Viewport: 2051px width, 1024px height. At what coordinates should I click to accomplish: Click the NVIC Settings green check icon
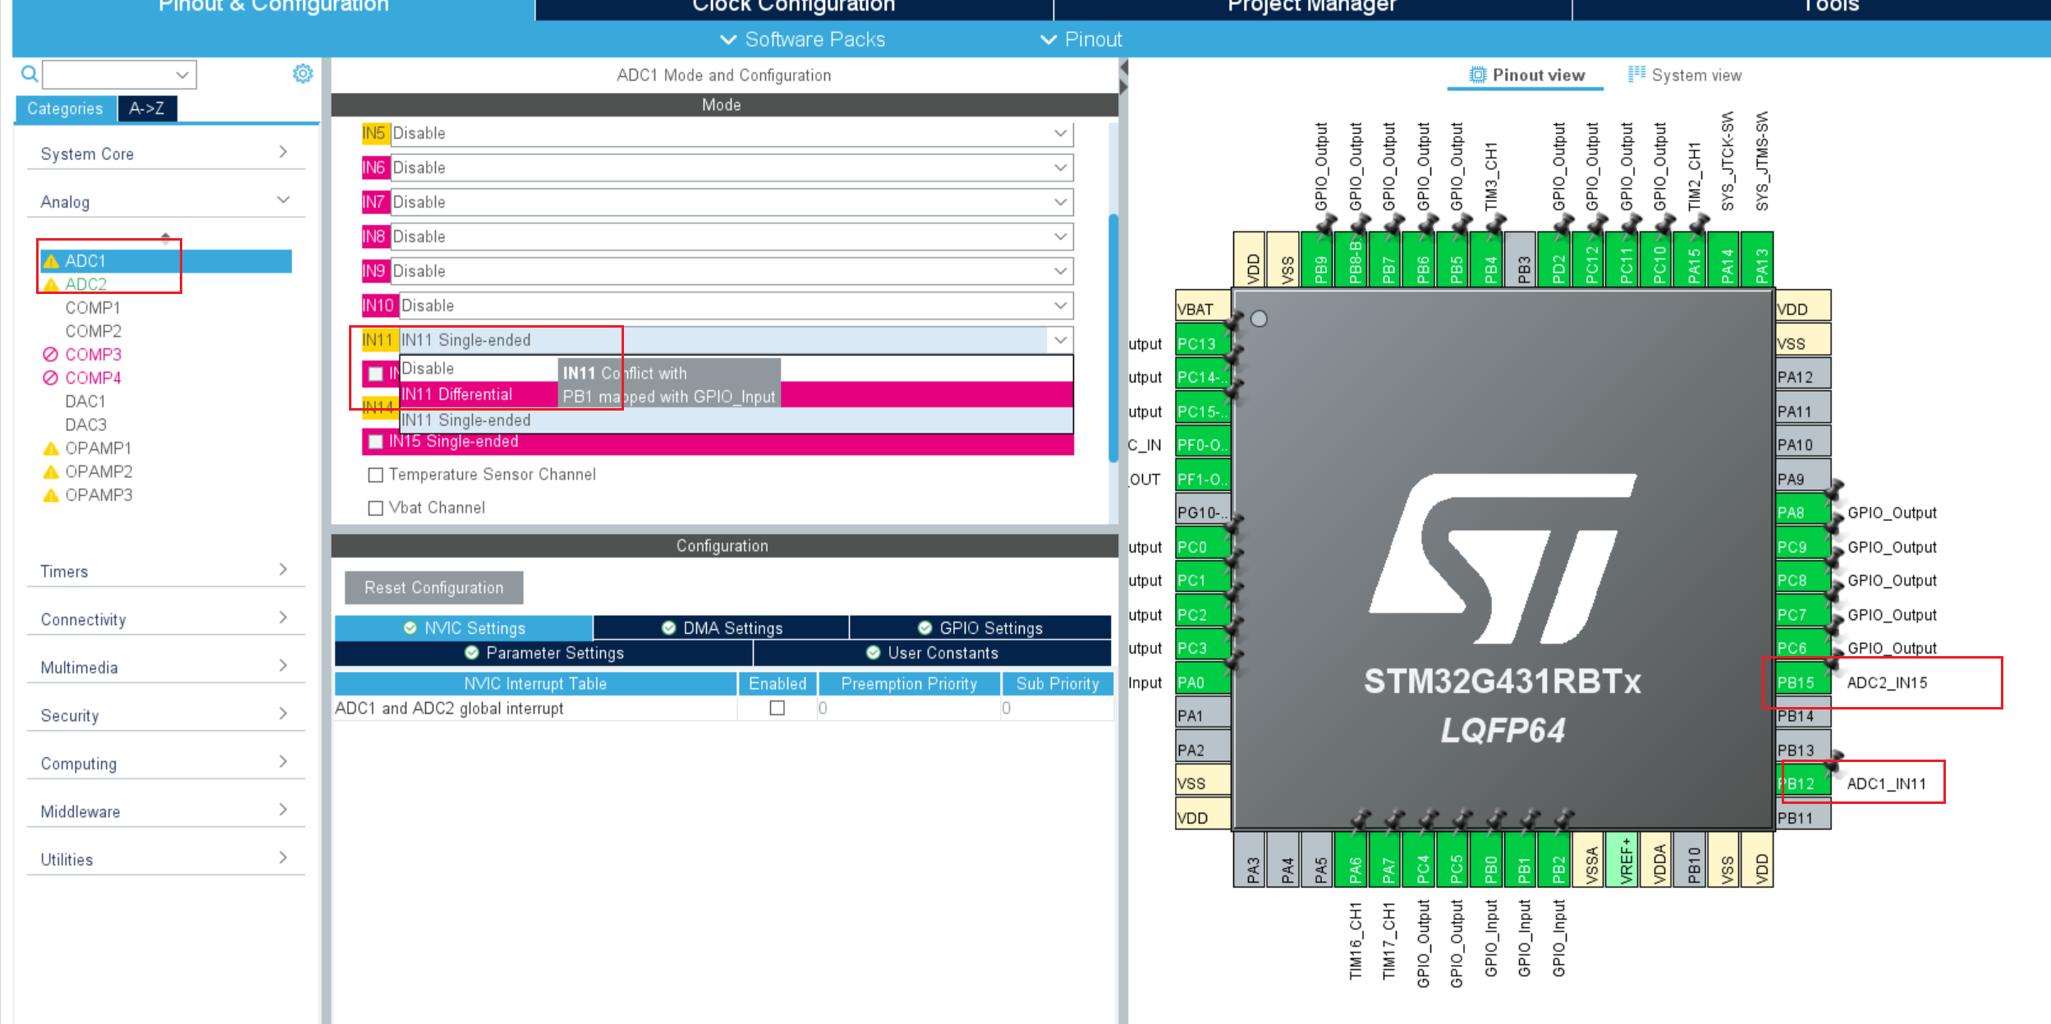point(410,628)
